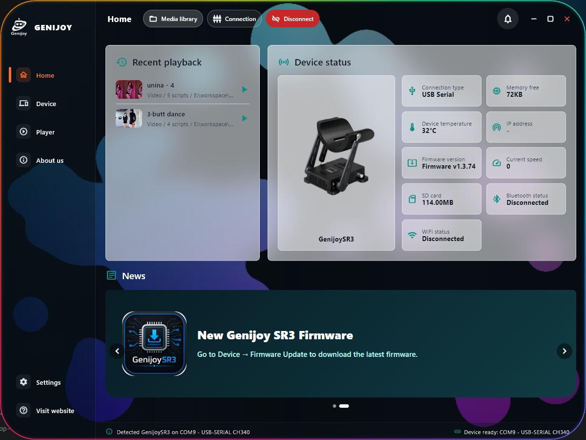
Task: Click the Home icon in sidebar
Action: pos(23,75)
